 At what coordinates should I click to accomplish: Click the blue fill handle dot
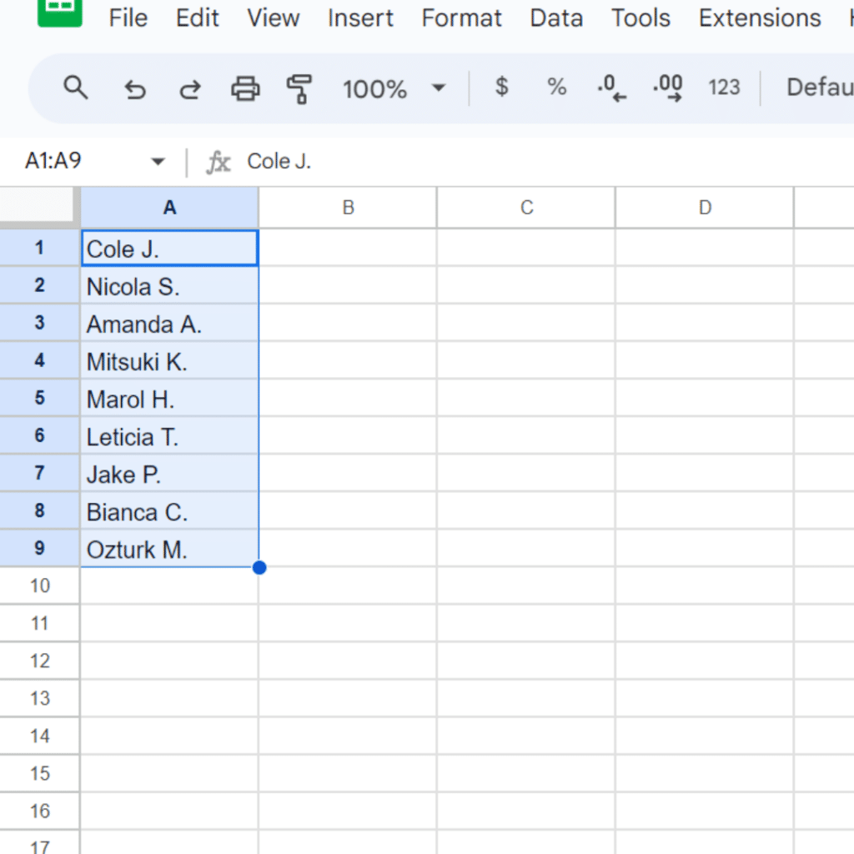pos(259,567)
